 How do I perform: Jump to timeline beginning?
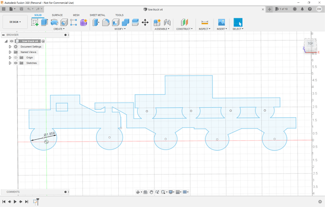[x=4, y=202]
